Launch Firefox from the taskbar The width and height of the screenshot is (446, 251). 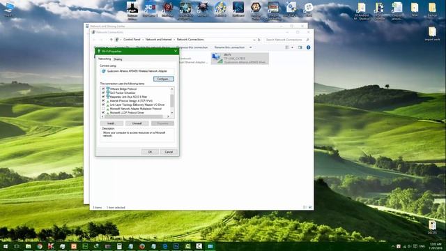tap(142, 246)
